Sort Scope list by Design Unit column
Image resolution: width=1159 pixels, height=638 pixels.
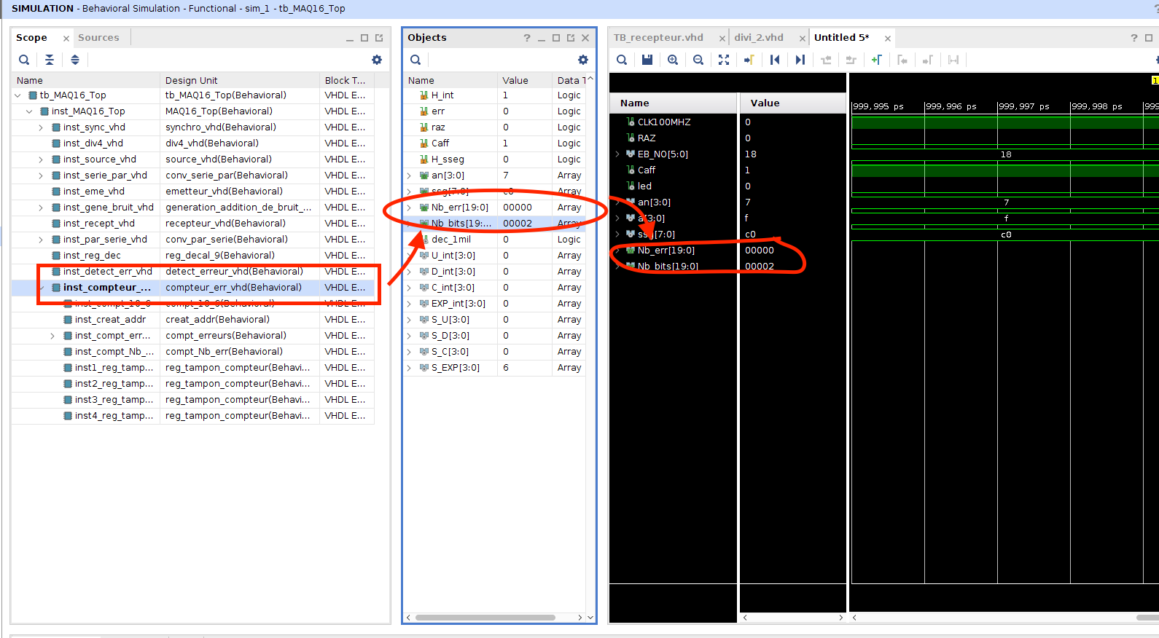coord(239,81)
